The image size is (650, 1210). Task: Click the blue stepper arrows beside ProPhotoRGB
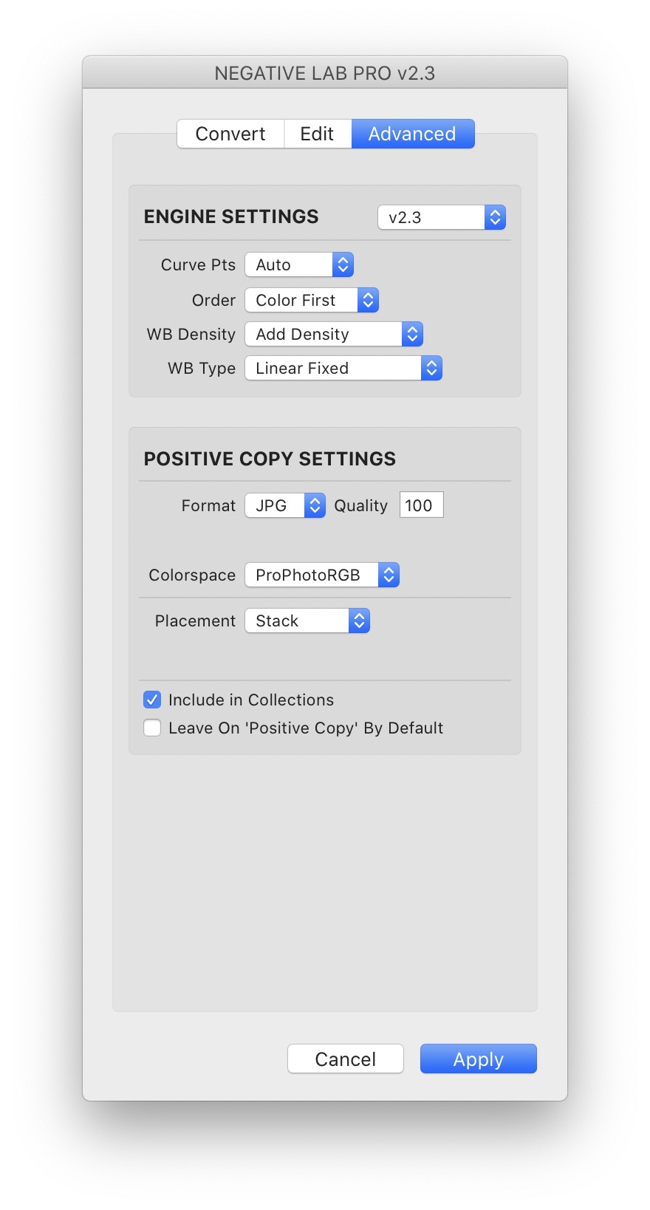pos(389,575)
